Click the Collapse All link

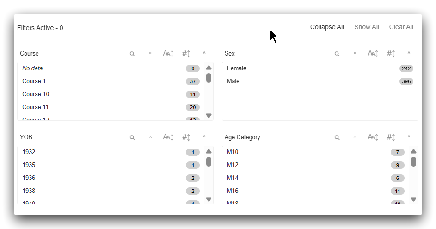[x=327, y=27]
